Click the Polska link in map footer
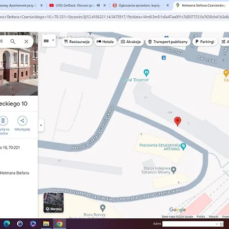The width and height of the screenshot is (229, 229). point(201,217)
